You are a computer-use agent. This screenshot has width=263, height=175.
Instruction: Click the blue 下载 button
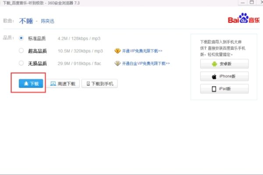31,84
